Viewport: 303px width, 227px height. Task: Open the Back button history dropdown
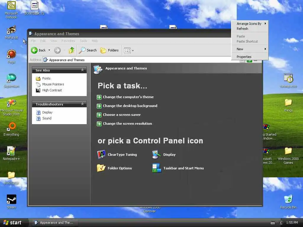tap(49, 50)
